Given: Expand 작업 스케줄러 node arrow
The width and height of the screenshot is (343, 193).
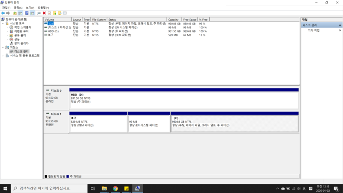Looking at the screenshot, I should pyautogui.click(x=7, y=27).
